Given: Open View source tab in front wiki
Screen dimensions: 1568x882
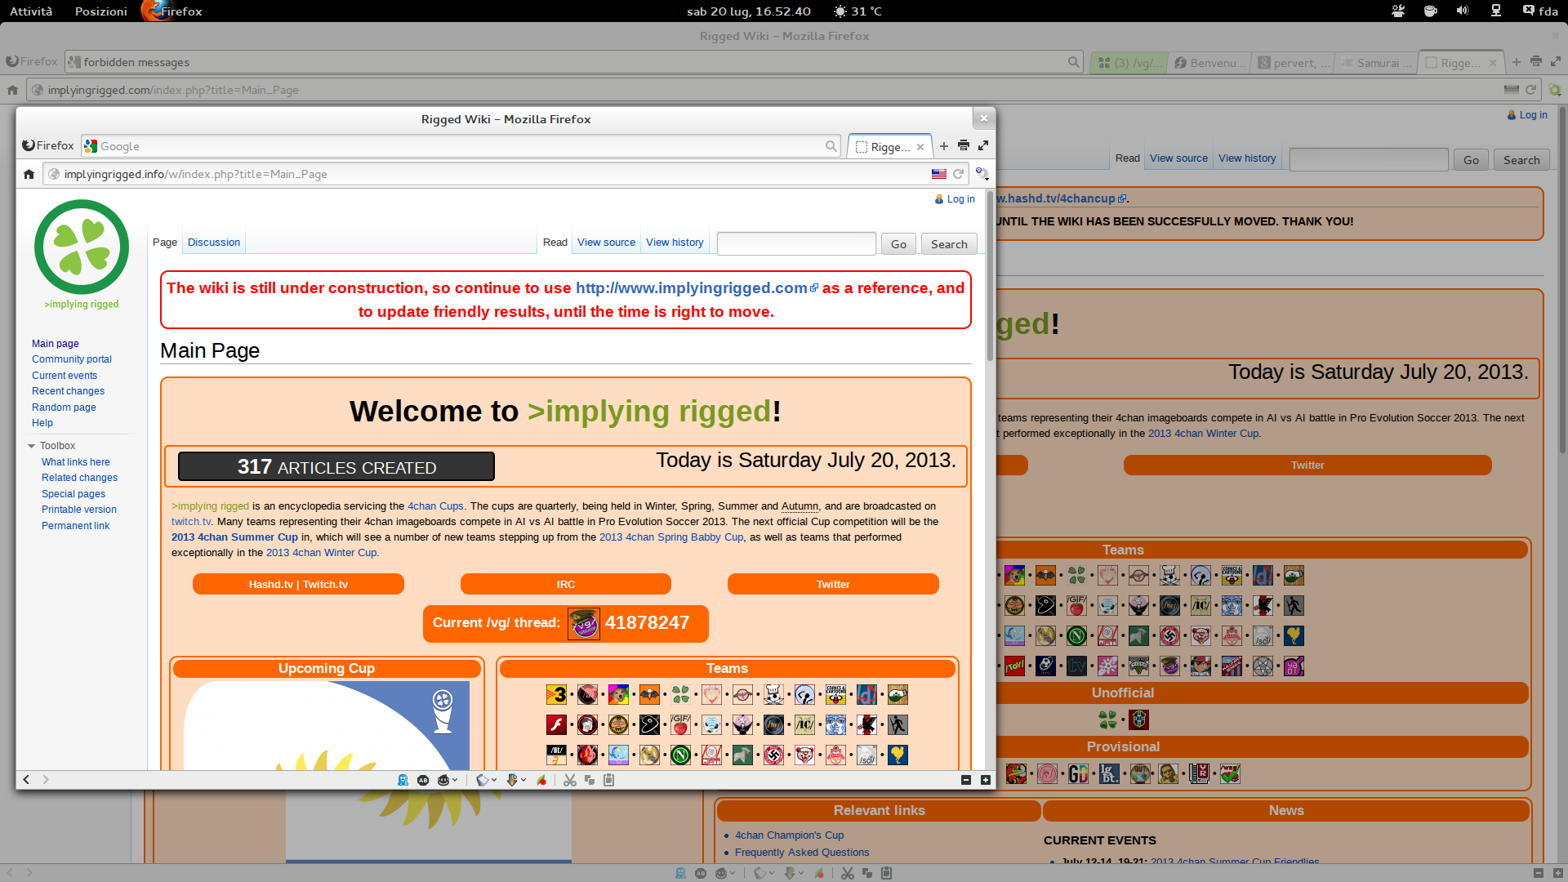Looking at the screenshot, I should coord(606,243).
